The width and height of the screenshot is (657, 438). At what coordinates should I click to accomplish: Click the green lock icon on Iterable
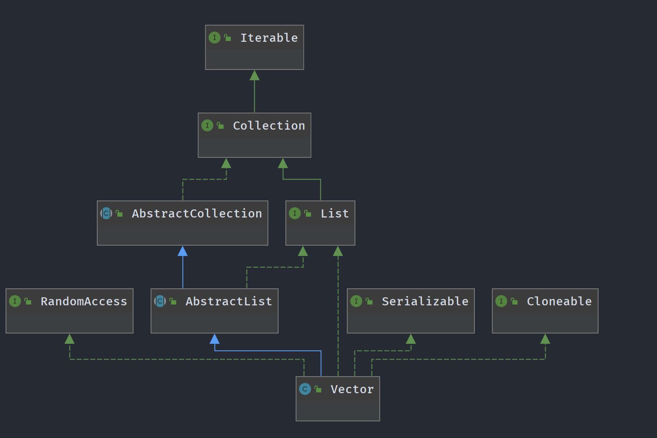228,38
